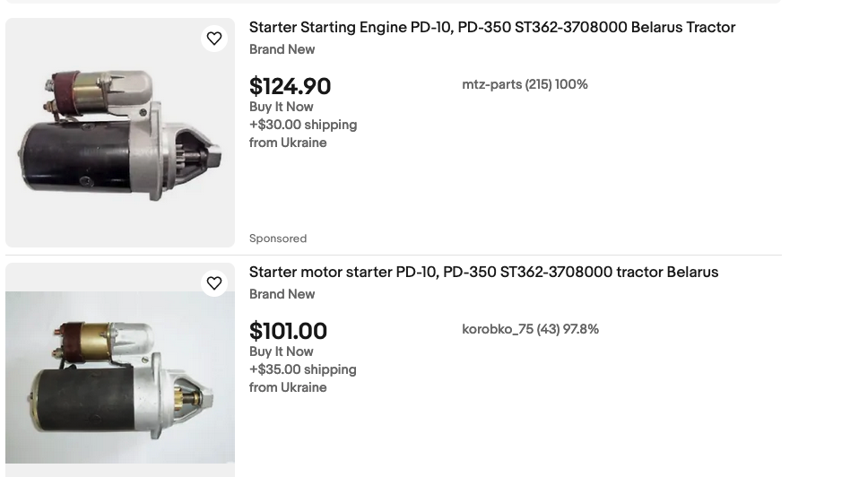This screenshot has width=859, height=477.
Task: Click the "Sponsored" label
Action: [278, 238]
